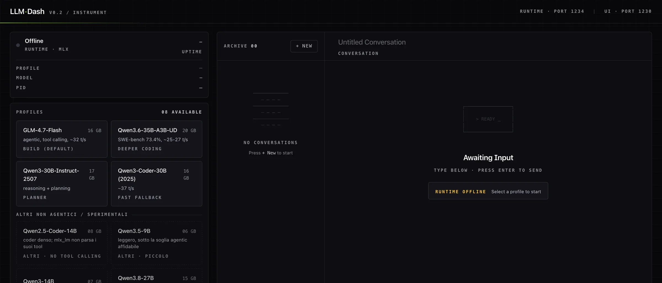Click the RUNTIME · PORT 1234 indicator
662x283 pixels.
pyautogui.click(x=552, y=11)
